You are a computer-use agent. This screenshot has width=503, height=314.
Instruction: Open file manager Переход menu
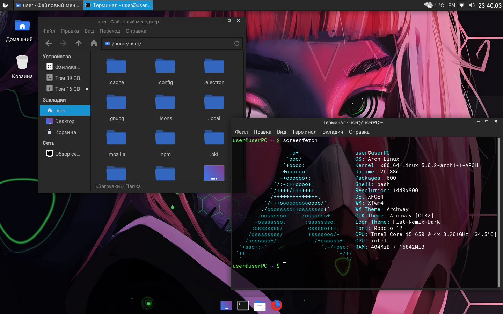tap(110, 31)
